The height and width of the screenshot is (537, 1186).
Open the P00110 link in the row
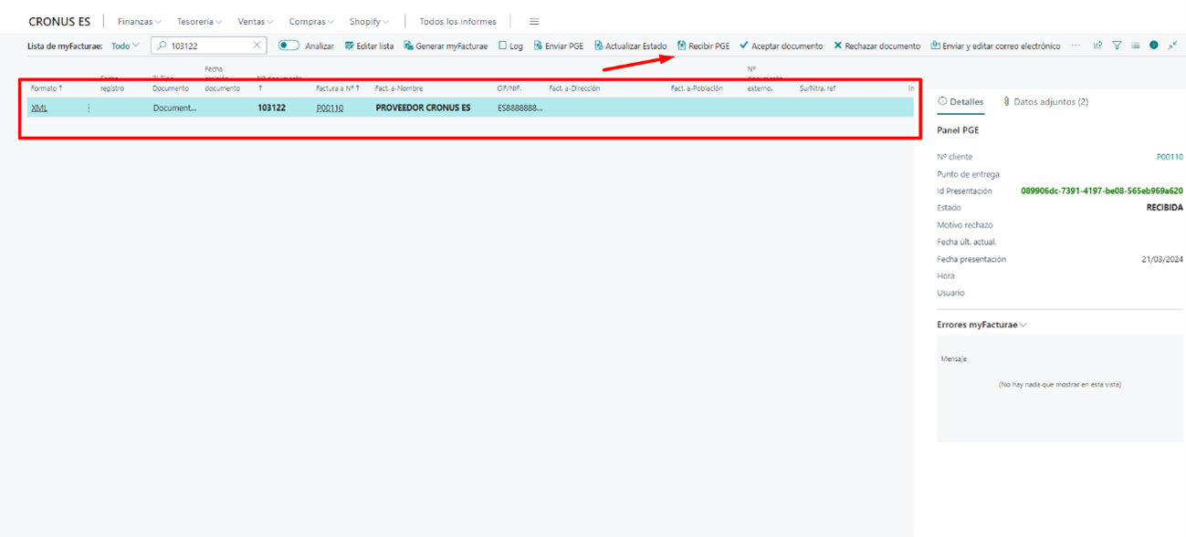tap(330, 108)
